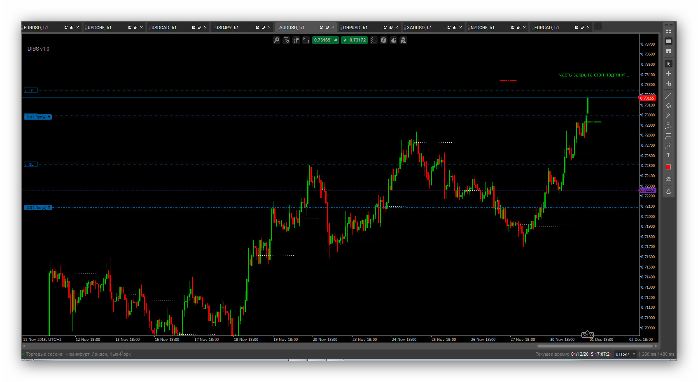Select the Andrews pitchfork tool
Viewport: 698px width, 382px height.
[x=668, y=116]
